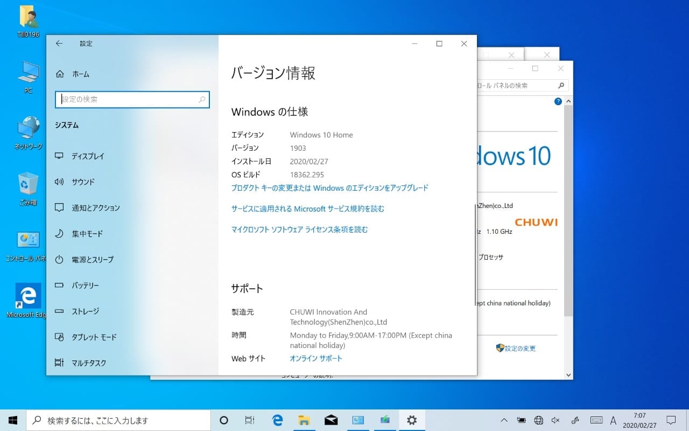Click the 設定の検索 search field

pyautogui.click(x=129, y=100)
